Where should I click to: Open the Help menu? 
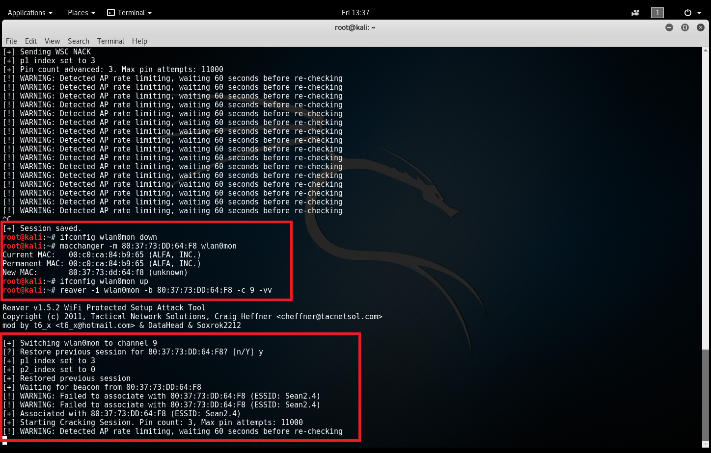click(139, 41)
